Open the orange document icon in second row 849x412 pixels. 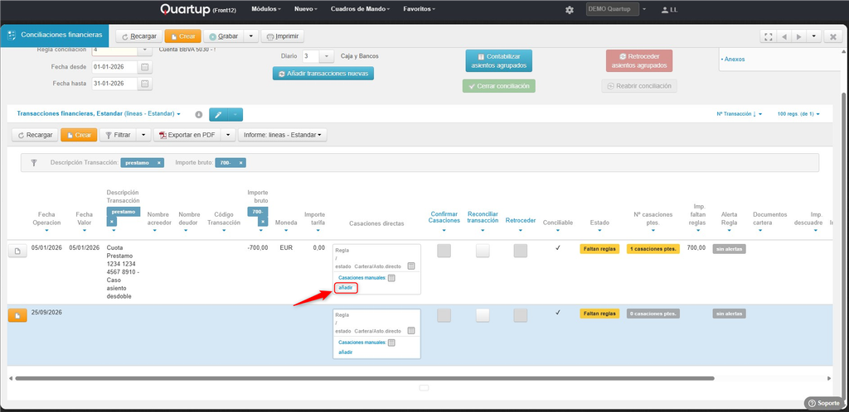(x=17, y=315)
